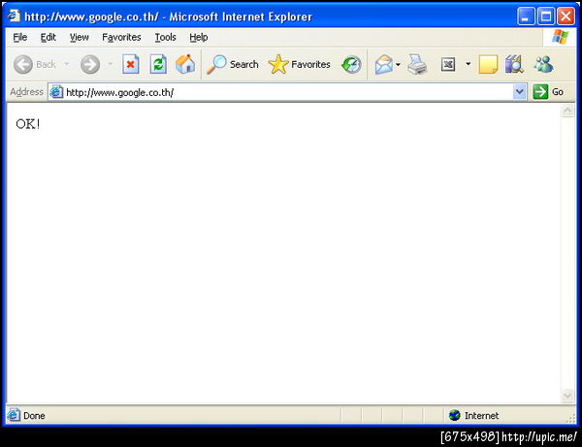
Task: Click the "Done" status text
Action: pyautogui.click(x=34, y=415)
